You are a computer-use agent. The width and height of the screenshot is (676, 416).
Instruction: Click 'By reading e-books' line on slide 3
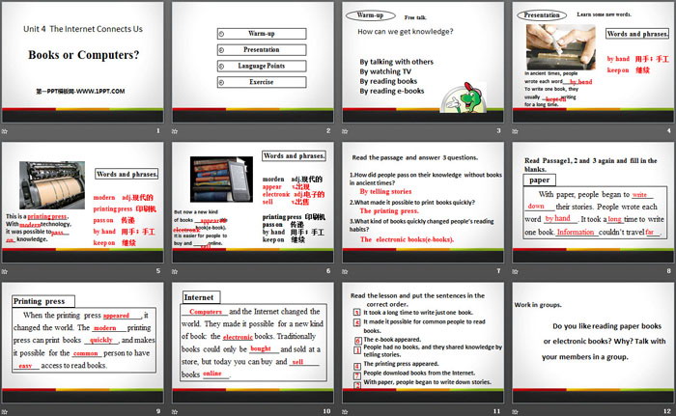[x=392, y=91]
